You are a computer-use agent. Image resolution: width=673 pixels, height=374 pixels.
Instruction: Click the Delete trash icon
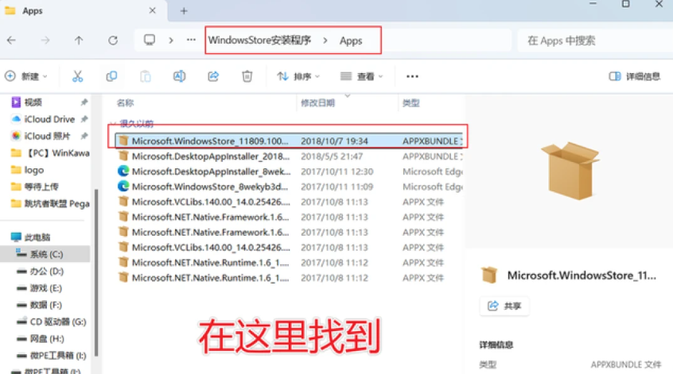click(247, 76)
